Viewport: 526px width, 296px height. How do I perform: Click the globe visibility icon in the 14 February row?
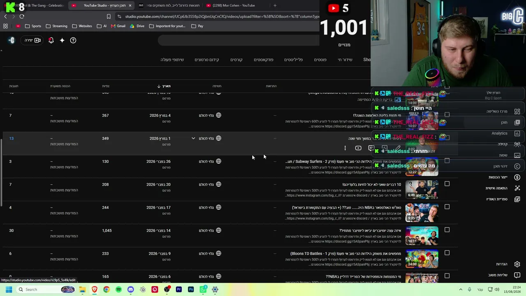tap(219, 230)
